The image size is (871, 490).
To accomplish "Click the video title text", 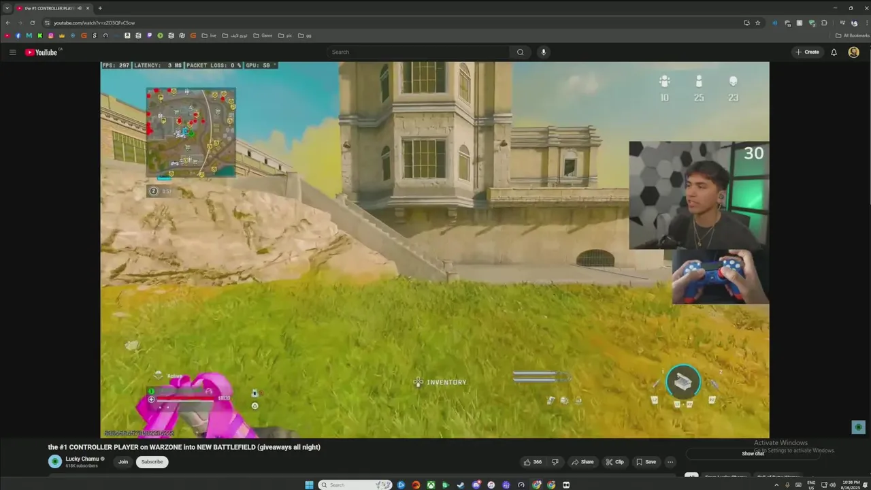I will 184,447.
